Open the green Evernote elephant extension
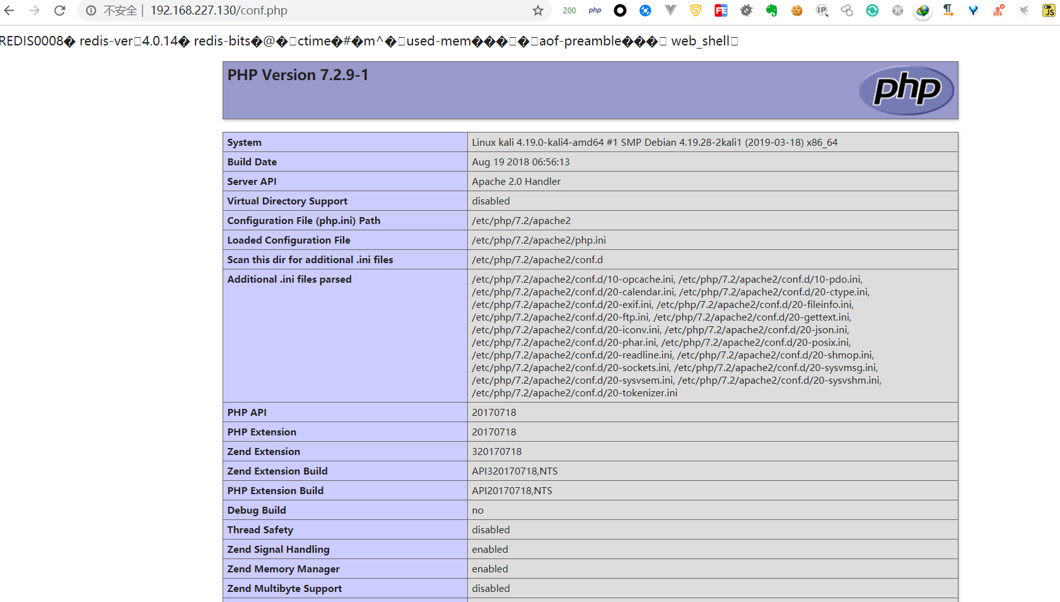This screenshot has width=1060, height=602. pyautogui.click(x=771, y=11)
